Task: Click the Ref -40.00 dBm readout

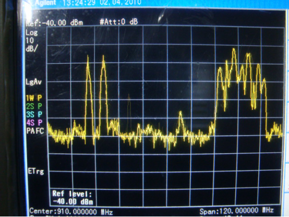Action: click(x=54, y=23)
